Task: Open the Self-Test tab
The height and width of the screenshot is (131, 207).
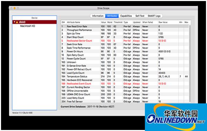Action: point(140,16)
